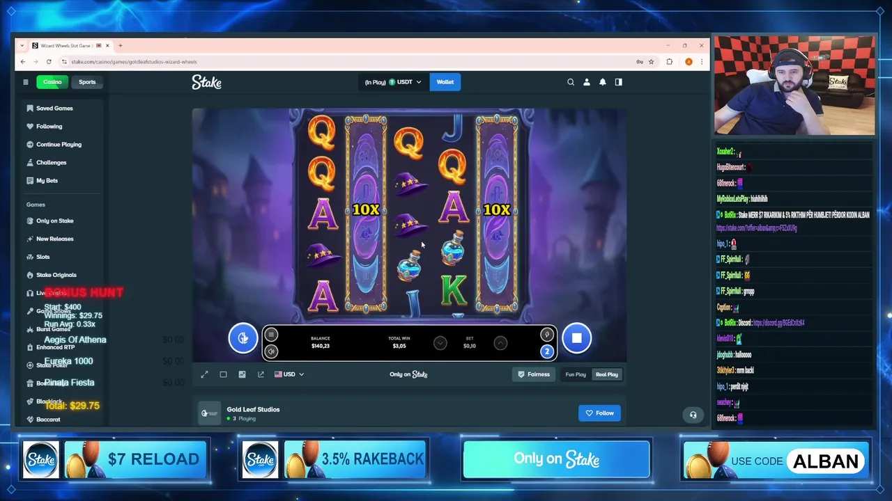The height and width of the screenshot is (501, 892).
Task: Open Baccarat in sidebar
Action: pyautogui.click(x=48, y=420)
